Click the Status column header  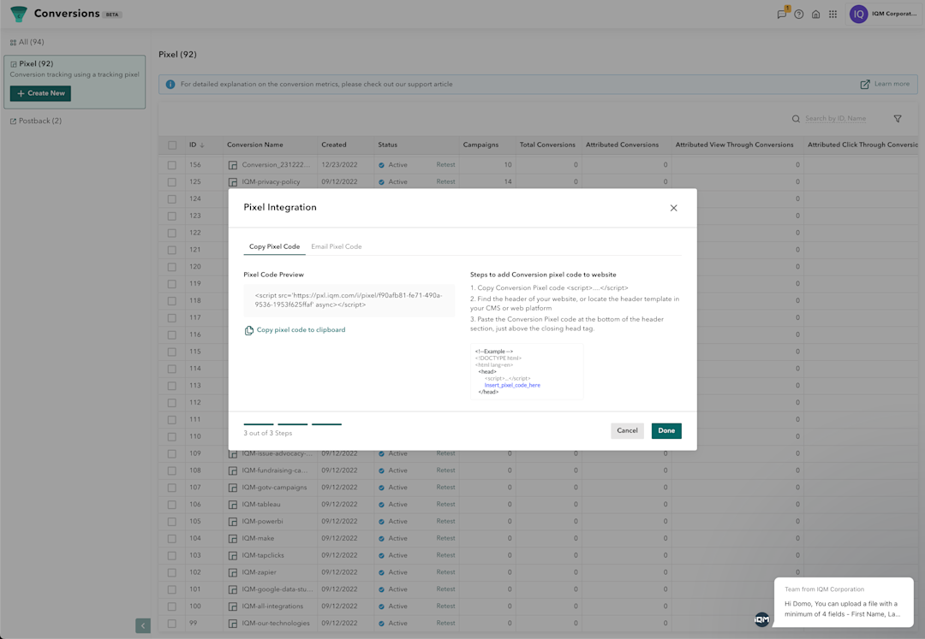pos(388,145)
